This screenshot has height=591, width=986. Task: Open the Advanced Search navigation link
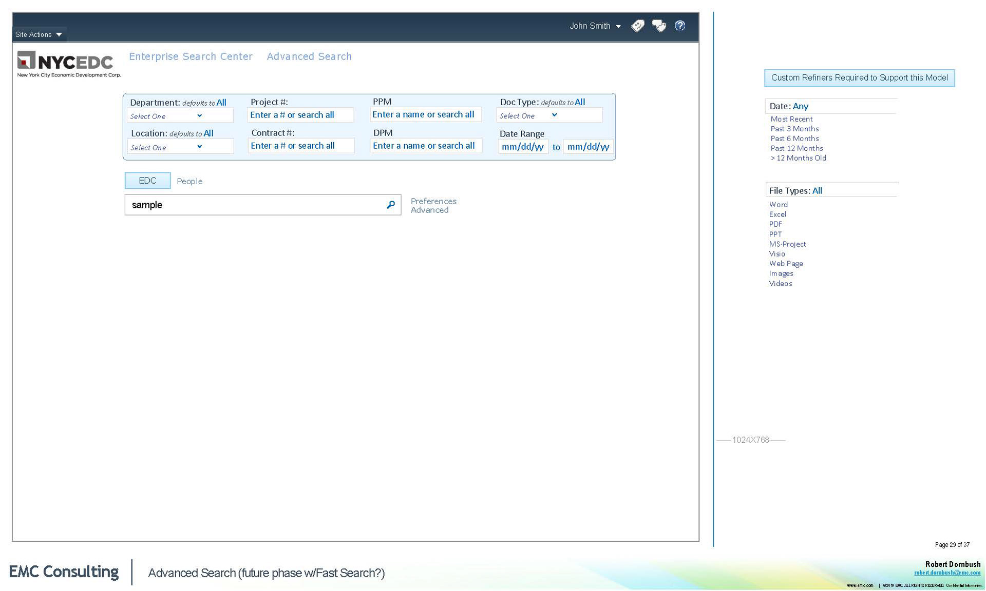(x=309, y=56)
